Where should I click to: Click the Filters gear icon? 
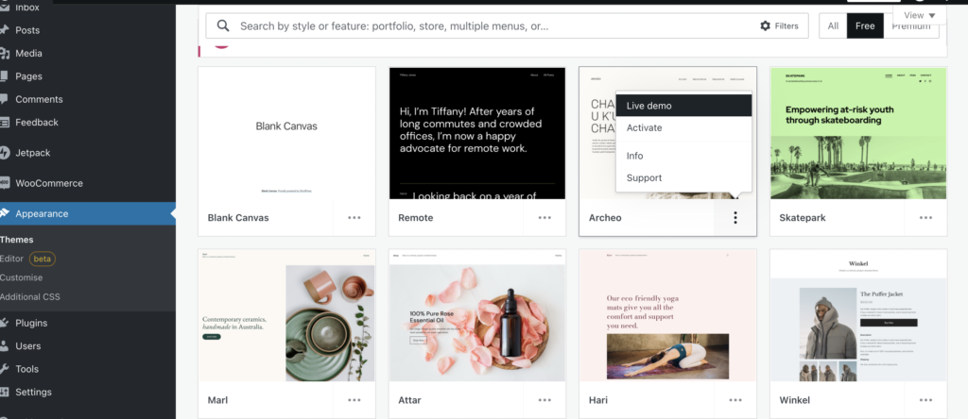[x=765, y=26]
